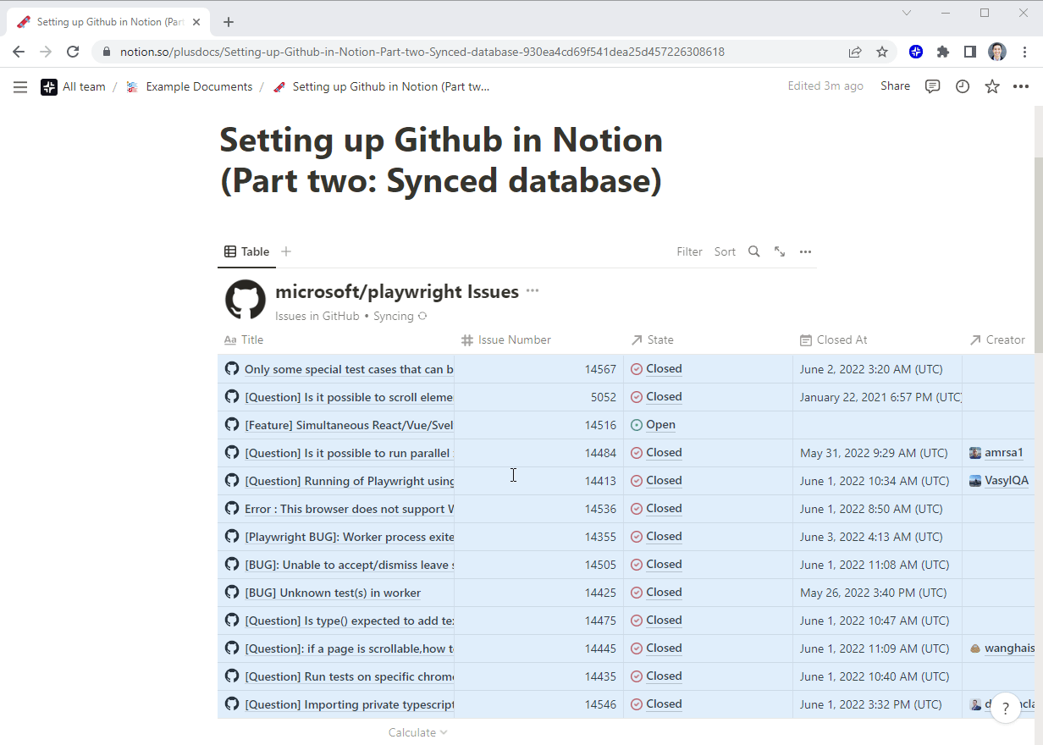Expand database to full page
Image resolution: width=1043 pixels, height=745 pixels.
pyautogui.click(x=780, y=251)
